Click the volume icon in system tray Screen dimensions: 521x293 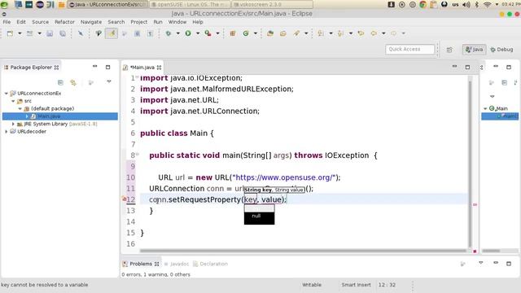[466, 5]
